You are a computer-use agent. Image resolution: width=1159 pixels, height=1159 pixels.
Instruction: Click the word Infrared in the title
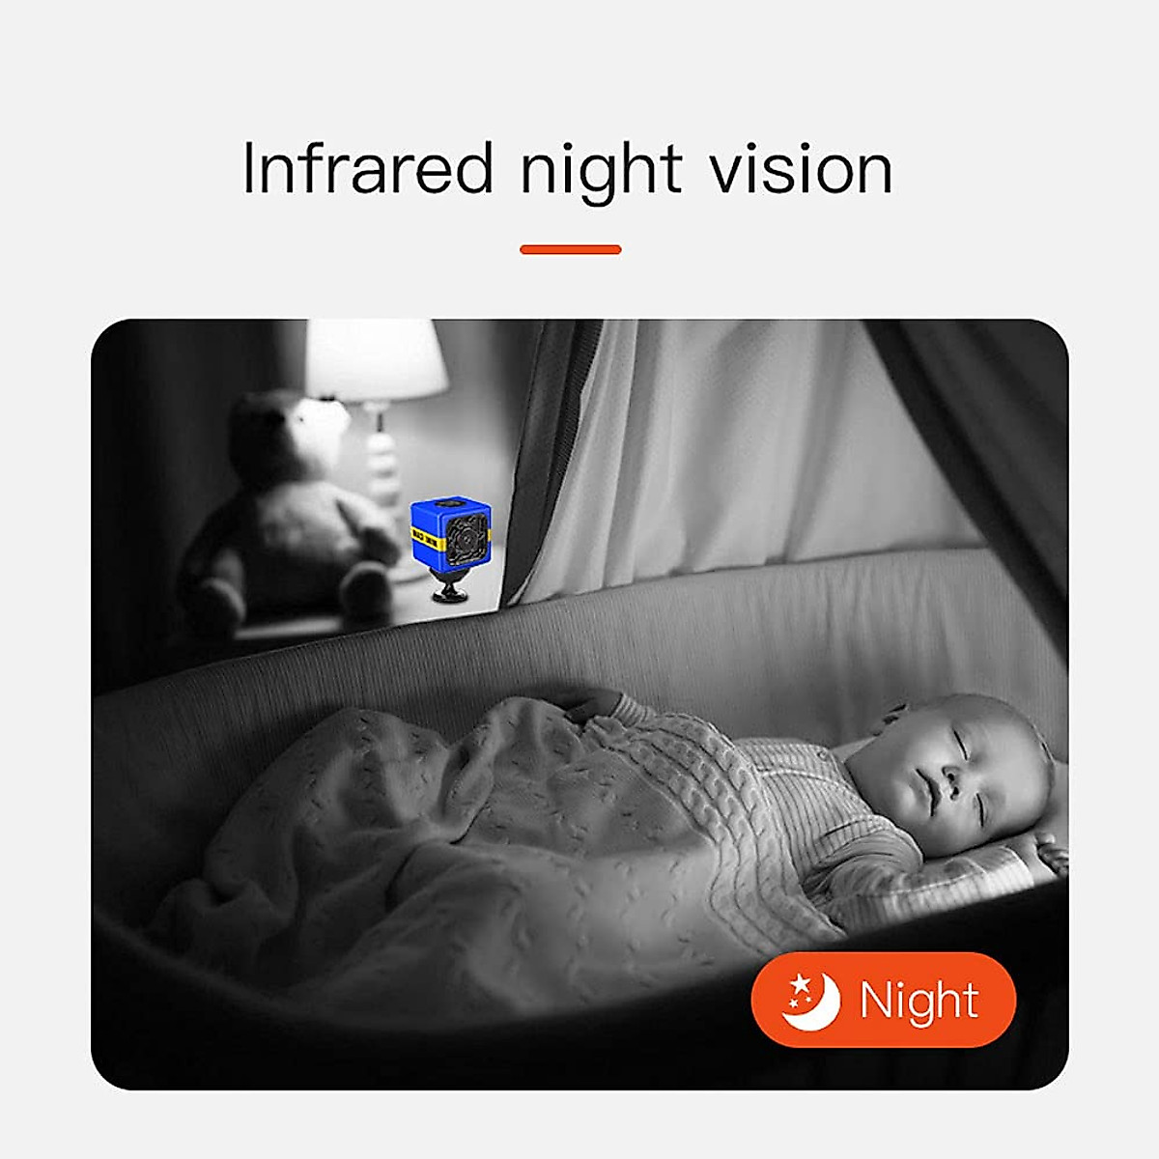tap(368, 168)
